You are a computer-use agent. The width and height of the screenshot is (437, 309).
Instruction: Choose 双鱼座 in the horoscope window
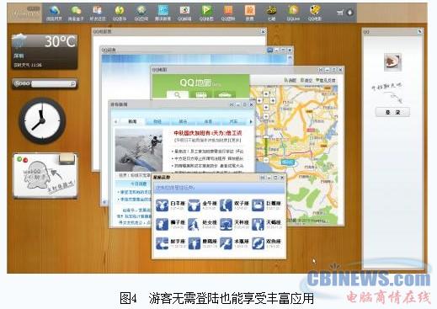[266, 243]
